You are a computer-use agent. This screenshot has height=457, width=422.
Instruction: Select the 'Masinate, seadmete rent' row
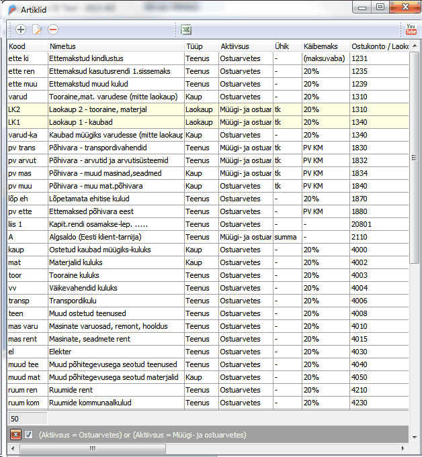pos(208,339)
